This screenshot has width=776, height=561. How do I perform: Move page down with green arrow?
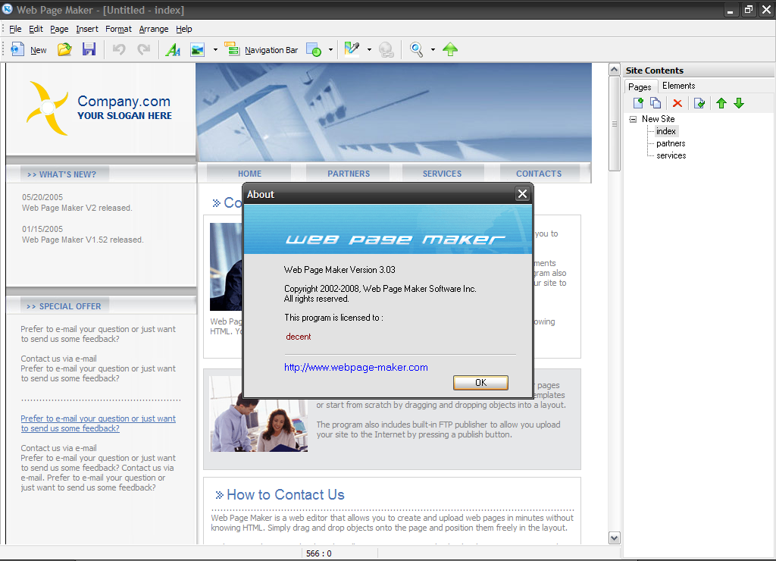pos(739,103)
